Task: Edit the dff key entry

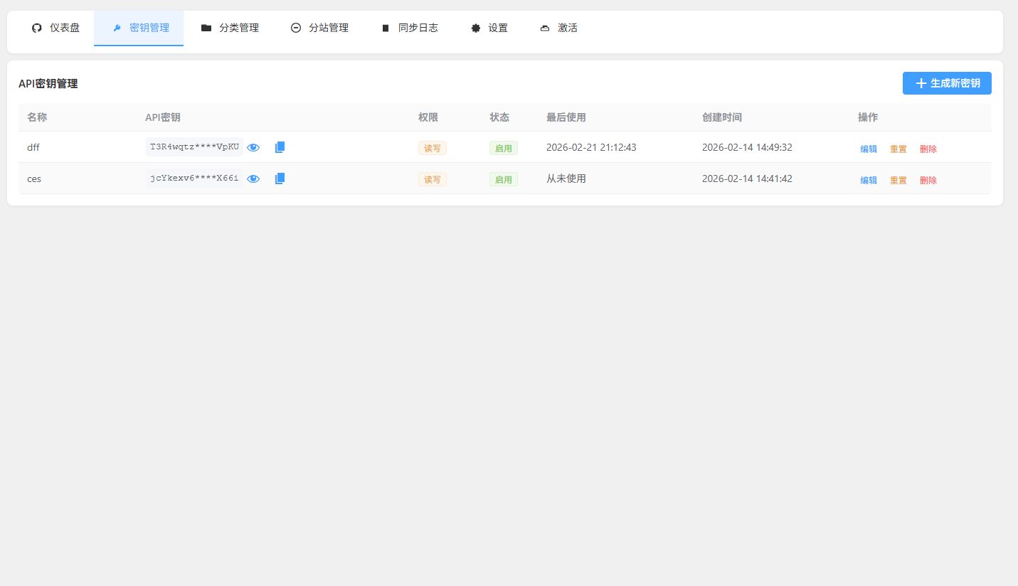Action: pyautogui.click(x=869, y=149)
